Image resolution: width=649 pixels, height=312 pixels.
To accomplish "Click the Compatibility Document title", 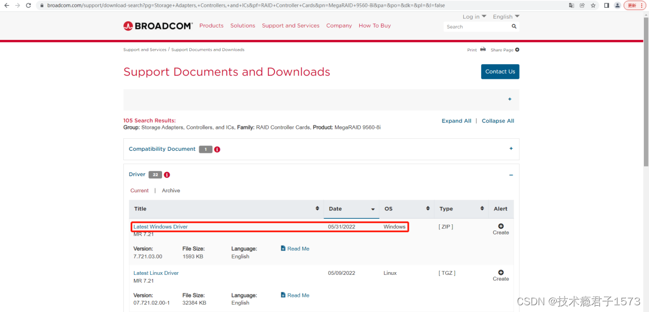I will pyautogui.click(x=162, y=149).
